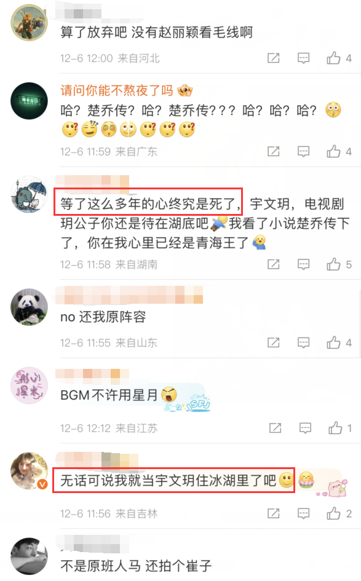Tap the comment text '不是原班人马 还拍个崔子'
The image size is (361, 581).
tap(136, 566)
